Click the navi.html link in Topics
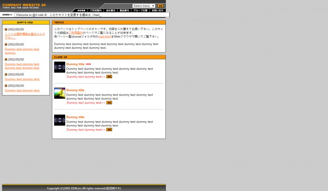This screenshot has width=328, height=191. [104, 37]
